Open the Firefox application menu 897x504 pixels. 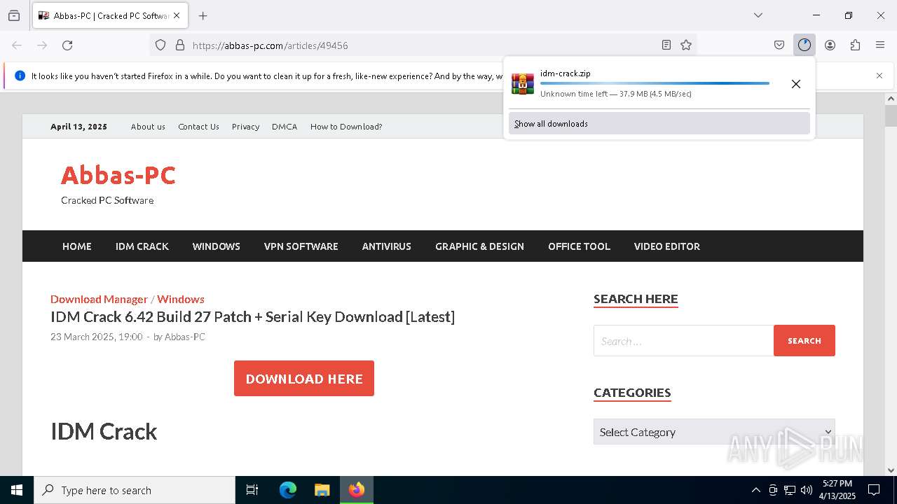coord(880,45)
